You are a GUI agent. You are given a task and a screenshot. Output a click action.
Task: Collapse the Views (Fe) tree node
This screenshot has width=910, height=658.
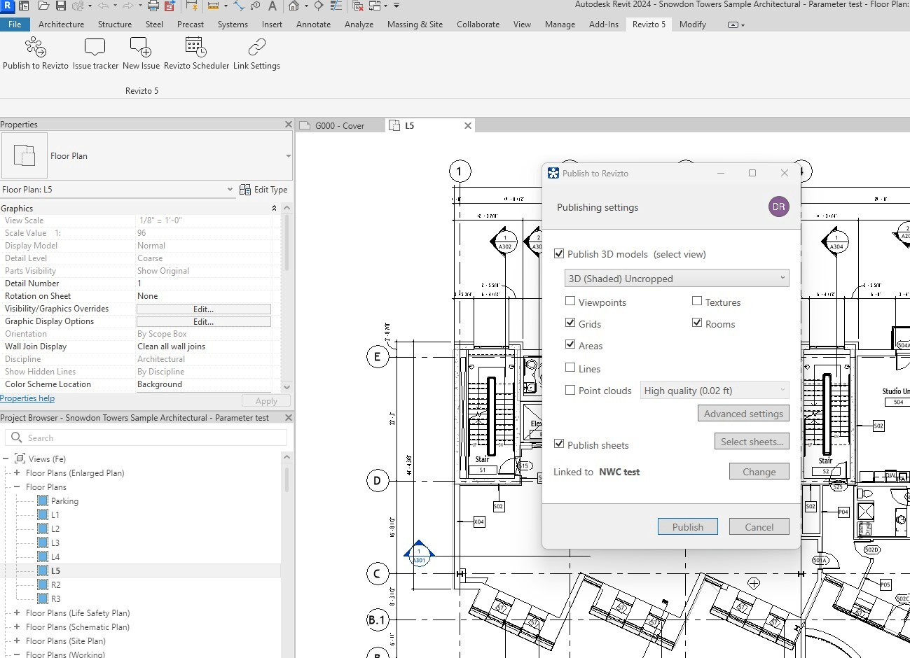pos(6,459)
